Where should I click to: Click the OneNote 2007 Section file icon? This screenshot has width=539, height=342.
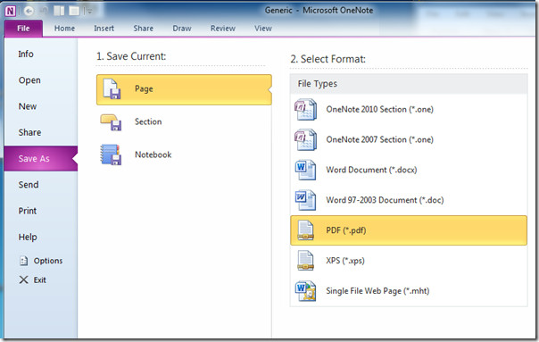(305, 139)
